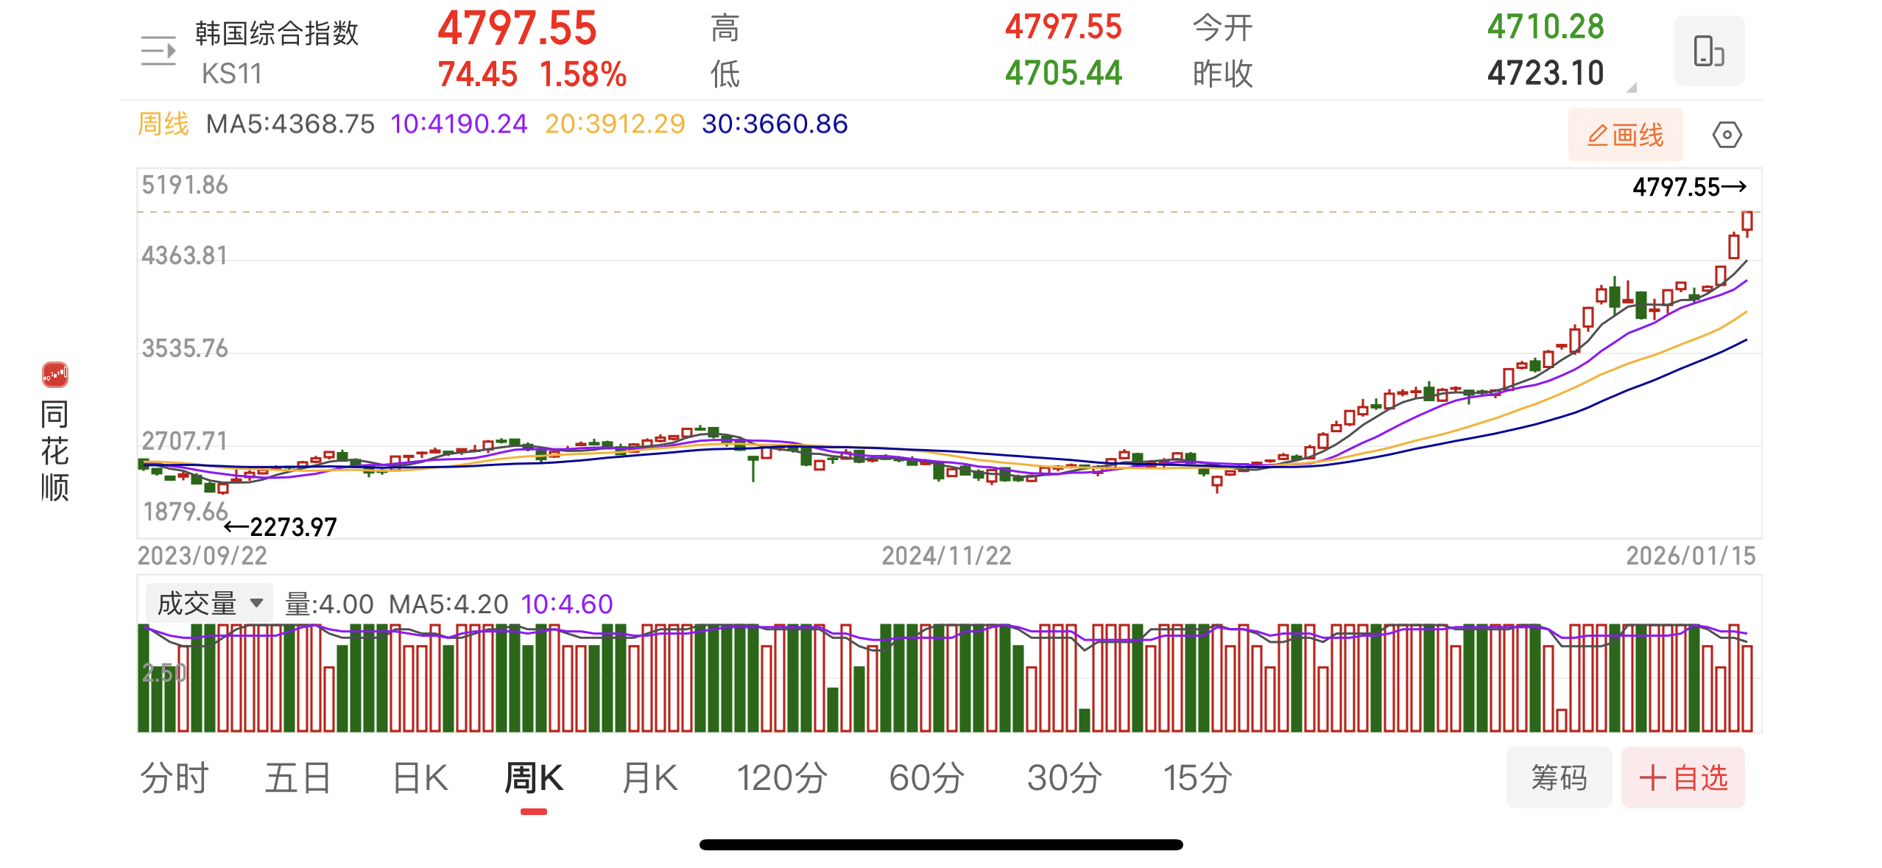Tap the rotate screen device icon

pos(1708,52)
